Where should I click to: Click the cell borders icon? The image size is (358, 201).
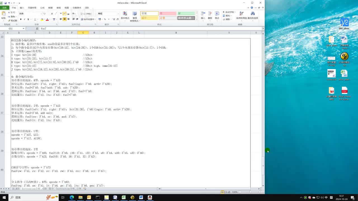tap(35, 19)
